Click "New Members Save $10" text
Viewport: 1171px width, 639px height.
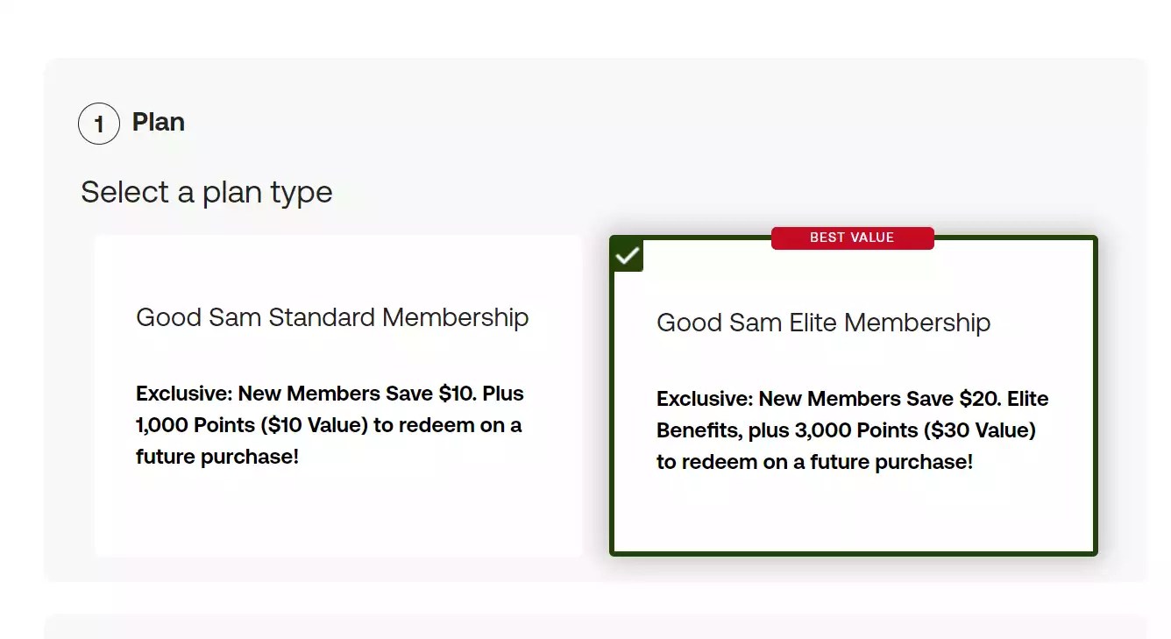356,394
